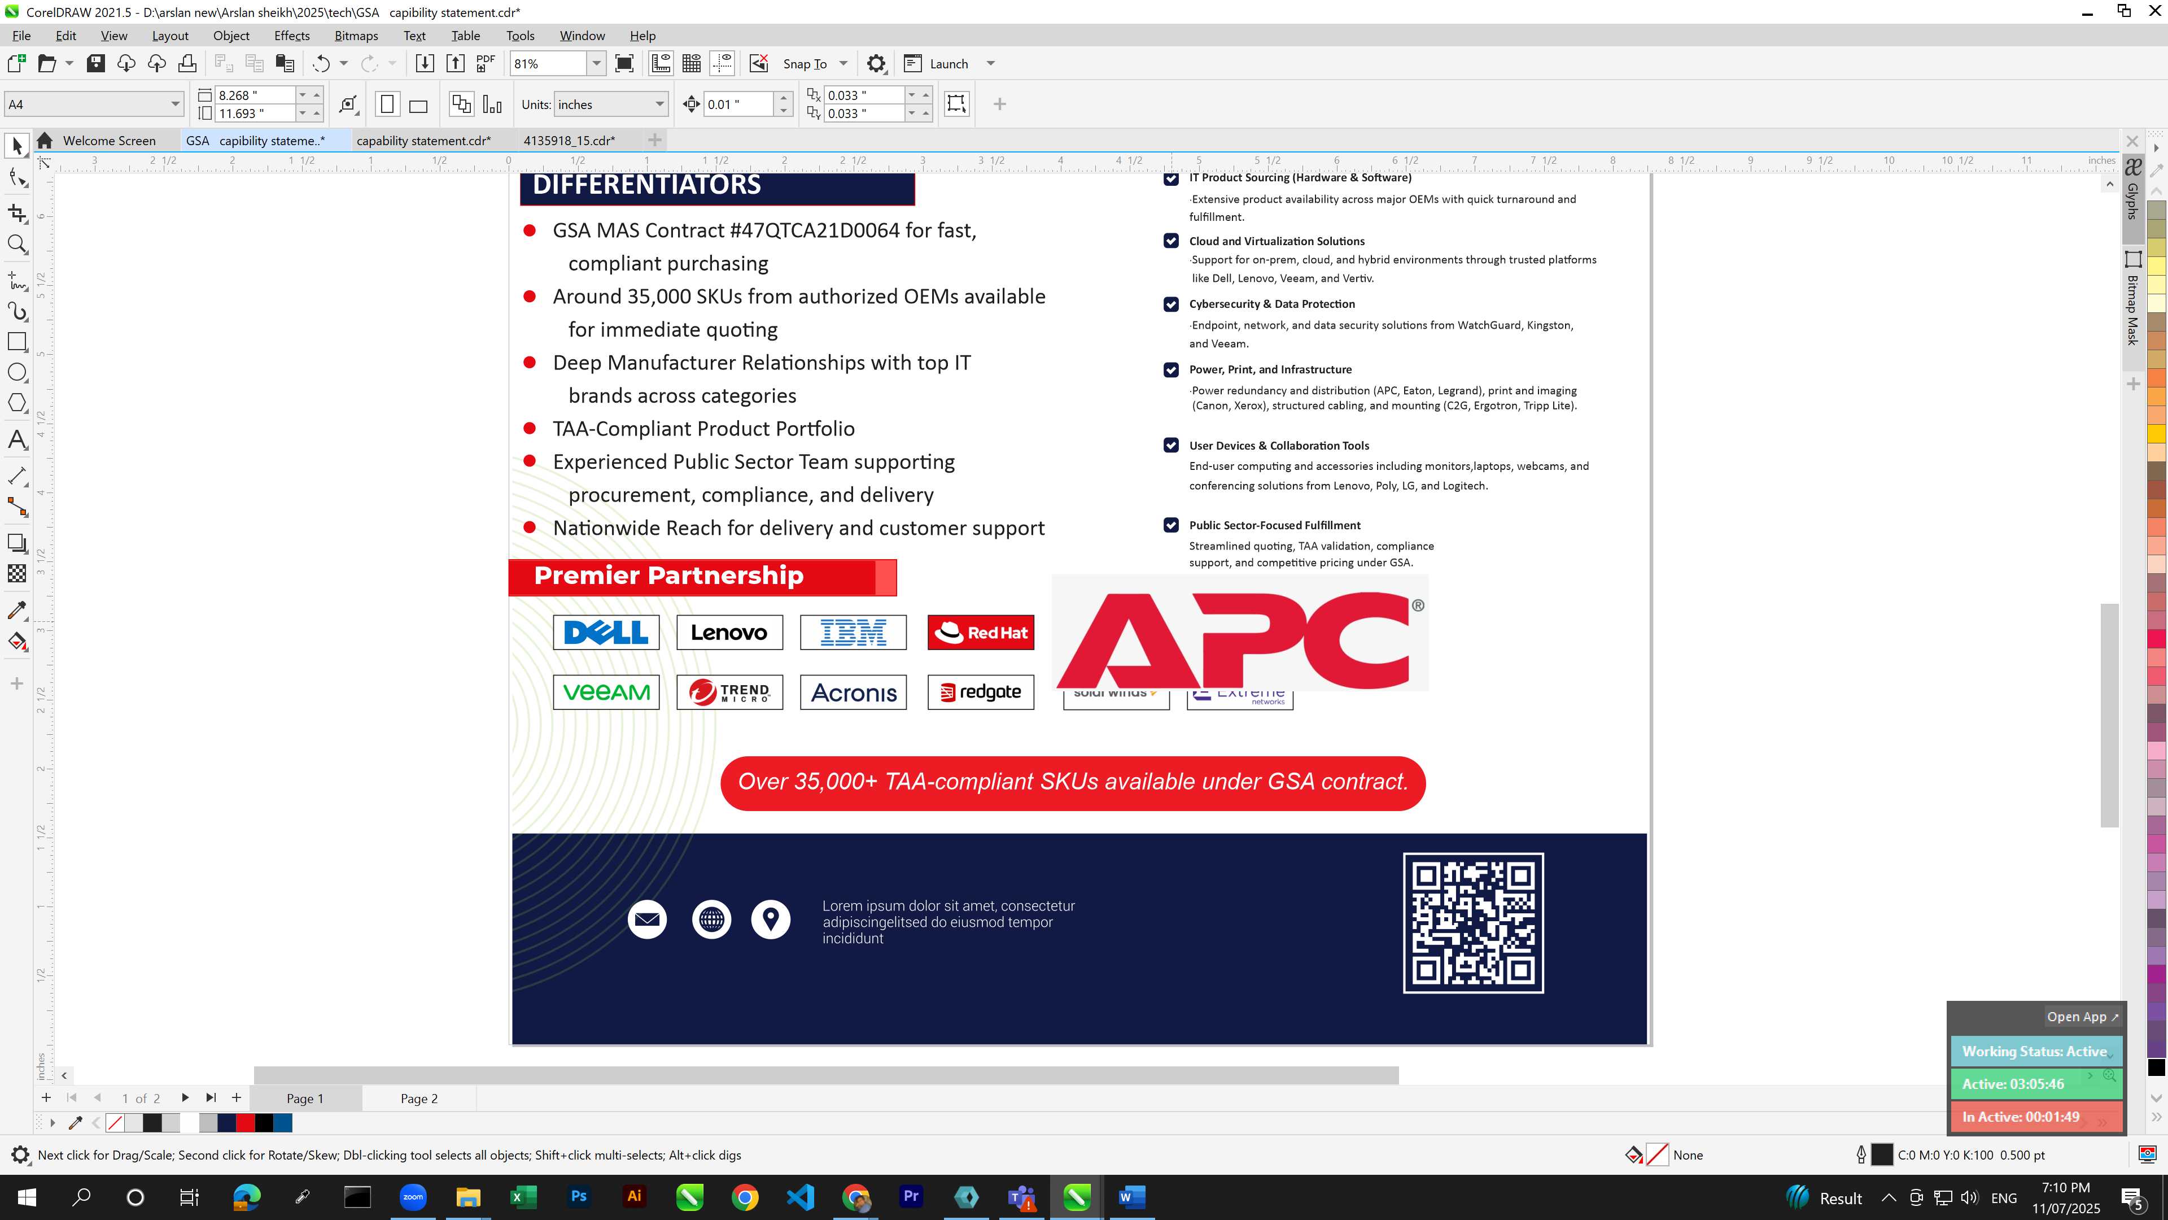Click the Open App button
This screenshot has height=1220, width=2168.
[x=2082, y=1016]
